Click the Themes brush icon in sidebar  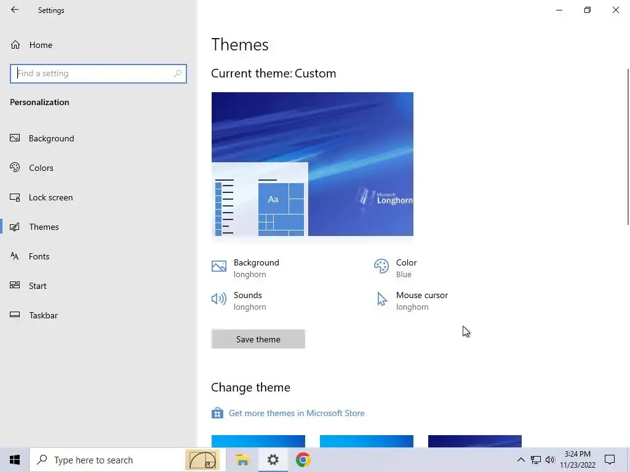coord(15,227)
